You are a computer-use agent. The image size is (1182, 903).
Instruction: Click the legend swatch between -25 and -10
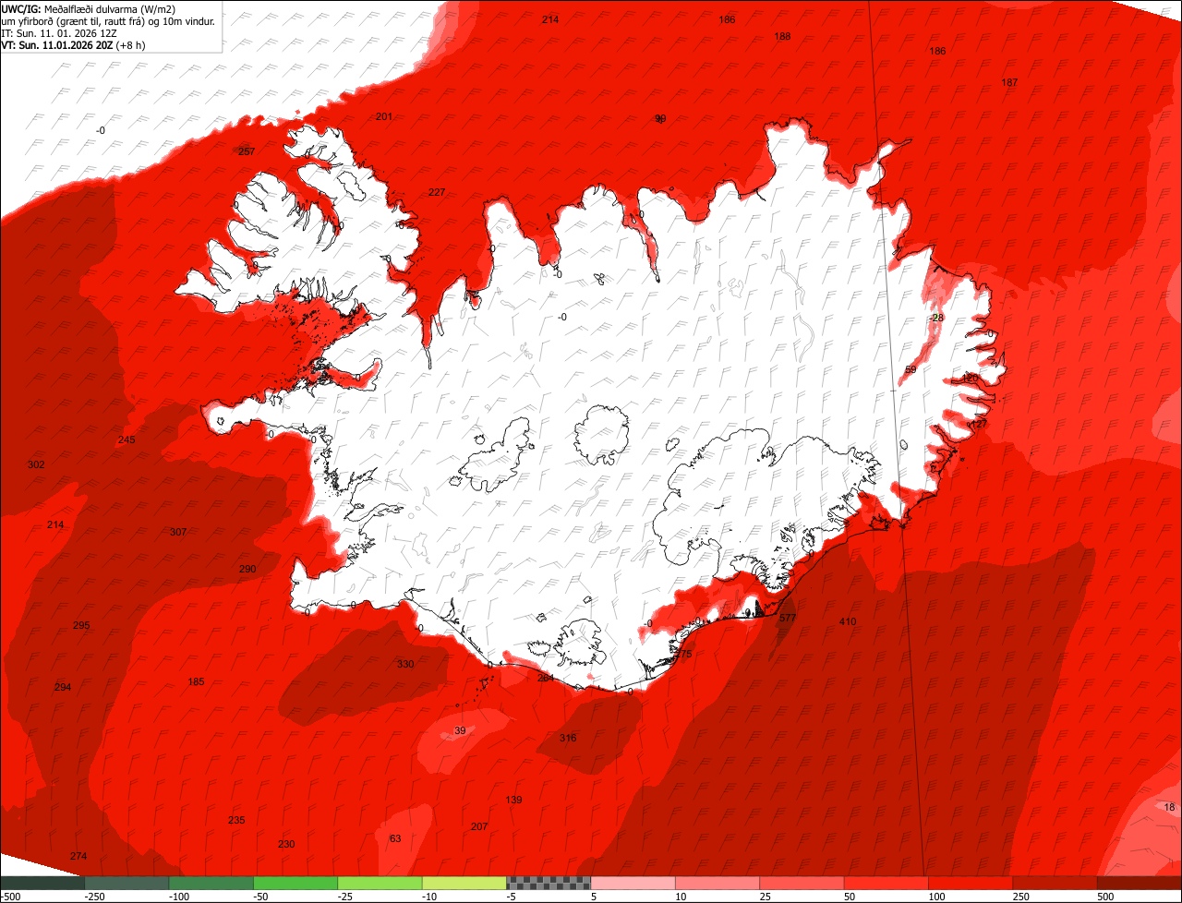click(x=380, y=883)
